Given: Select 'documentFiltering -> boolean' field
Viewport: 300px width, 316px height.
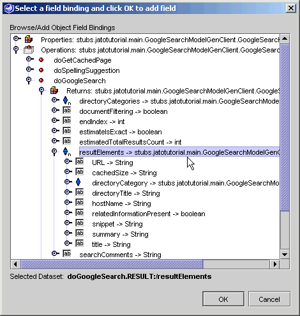Looking at the screenshot, I should pos(123,111).
